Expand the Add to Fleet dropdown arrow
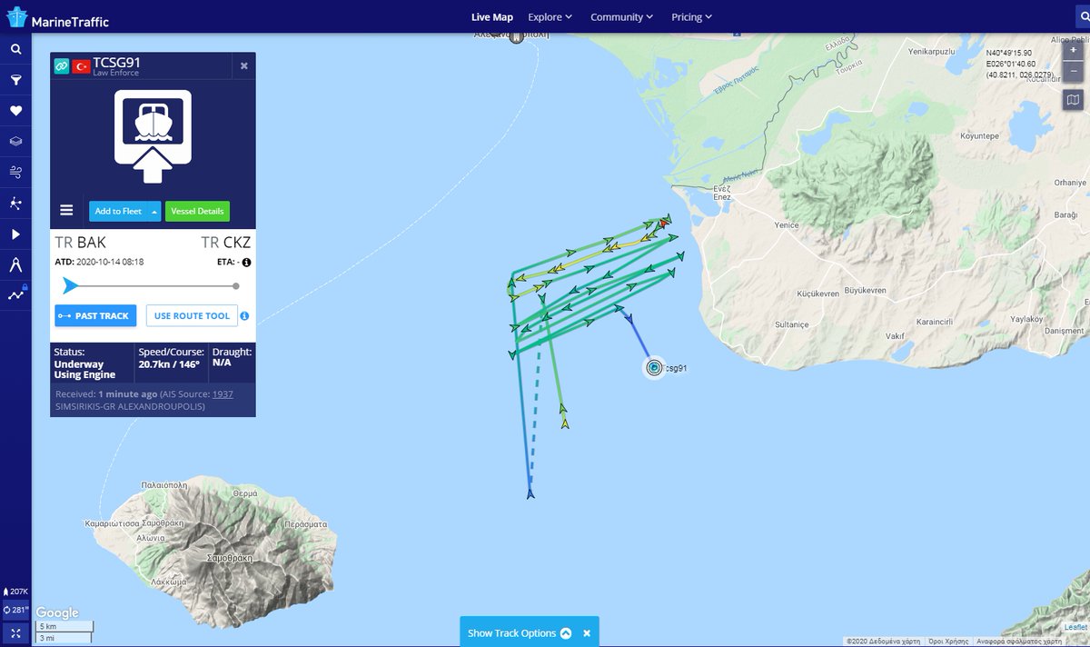1090x647 pixels. [154, 212]
